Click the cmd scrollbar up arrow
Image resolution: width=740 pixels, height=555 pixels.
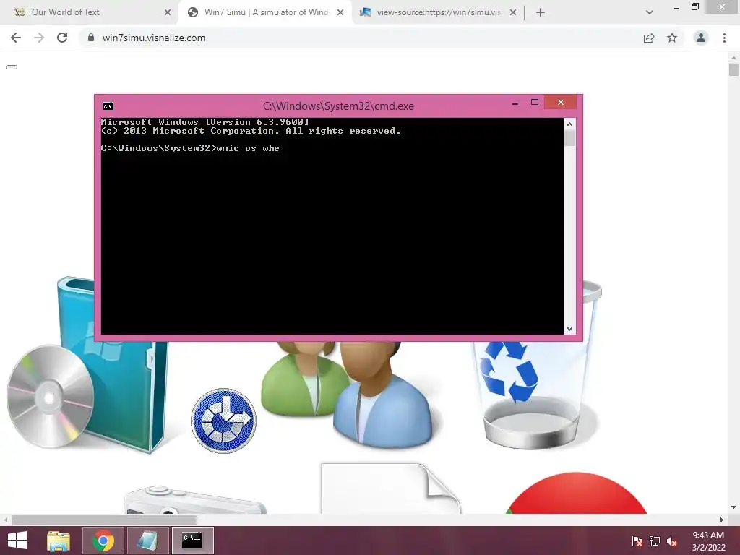(x=569, y=124)
